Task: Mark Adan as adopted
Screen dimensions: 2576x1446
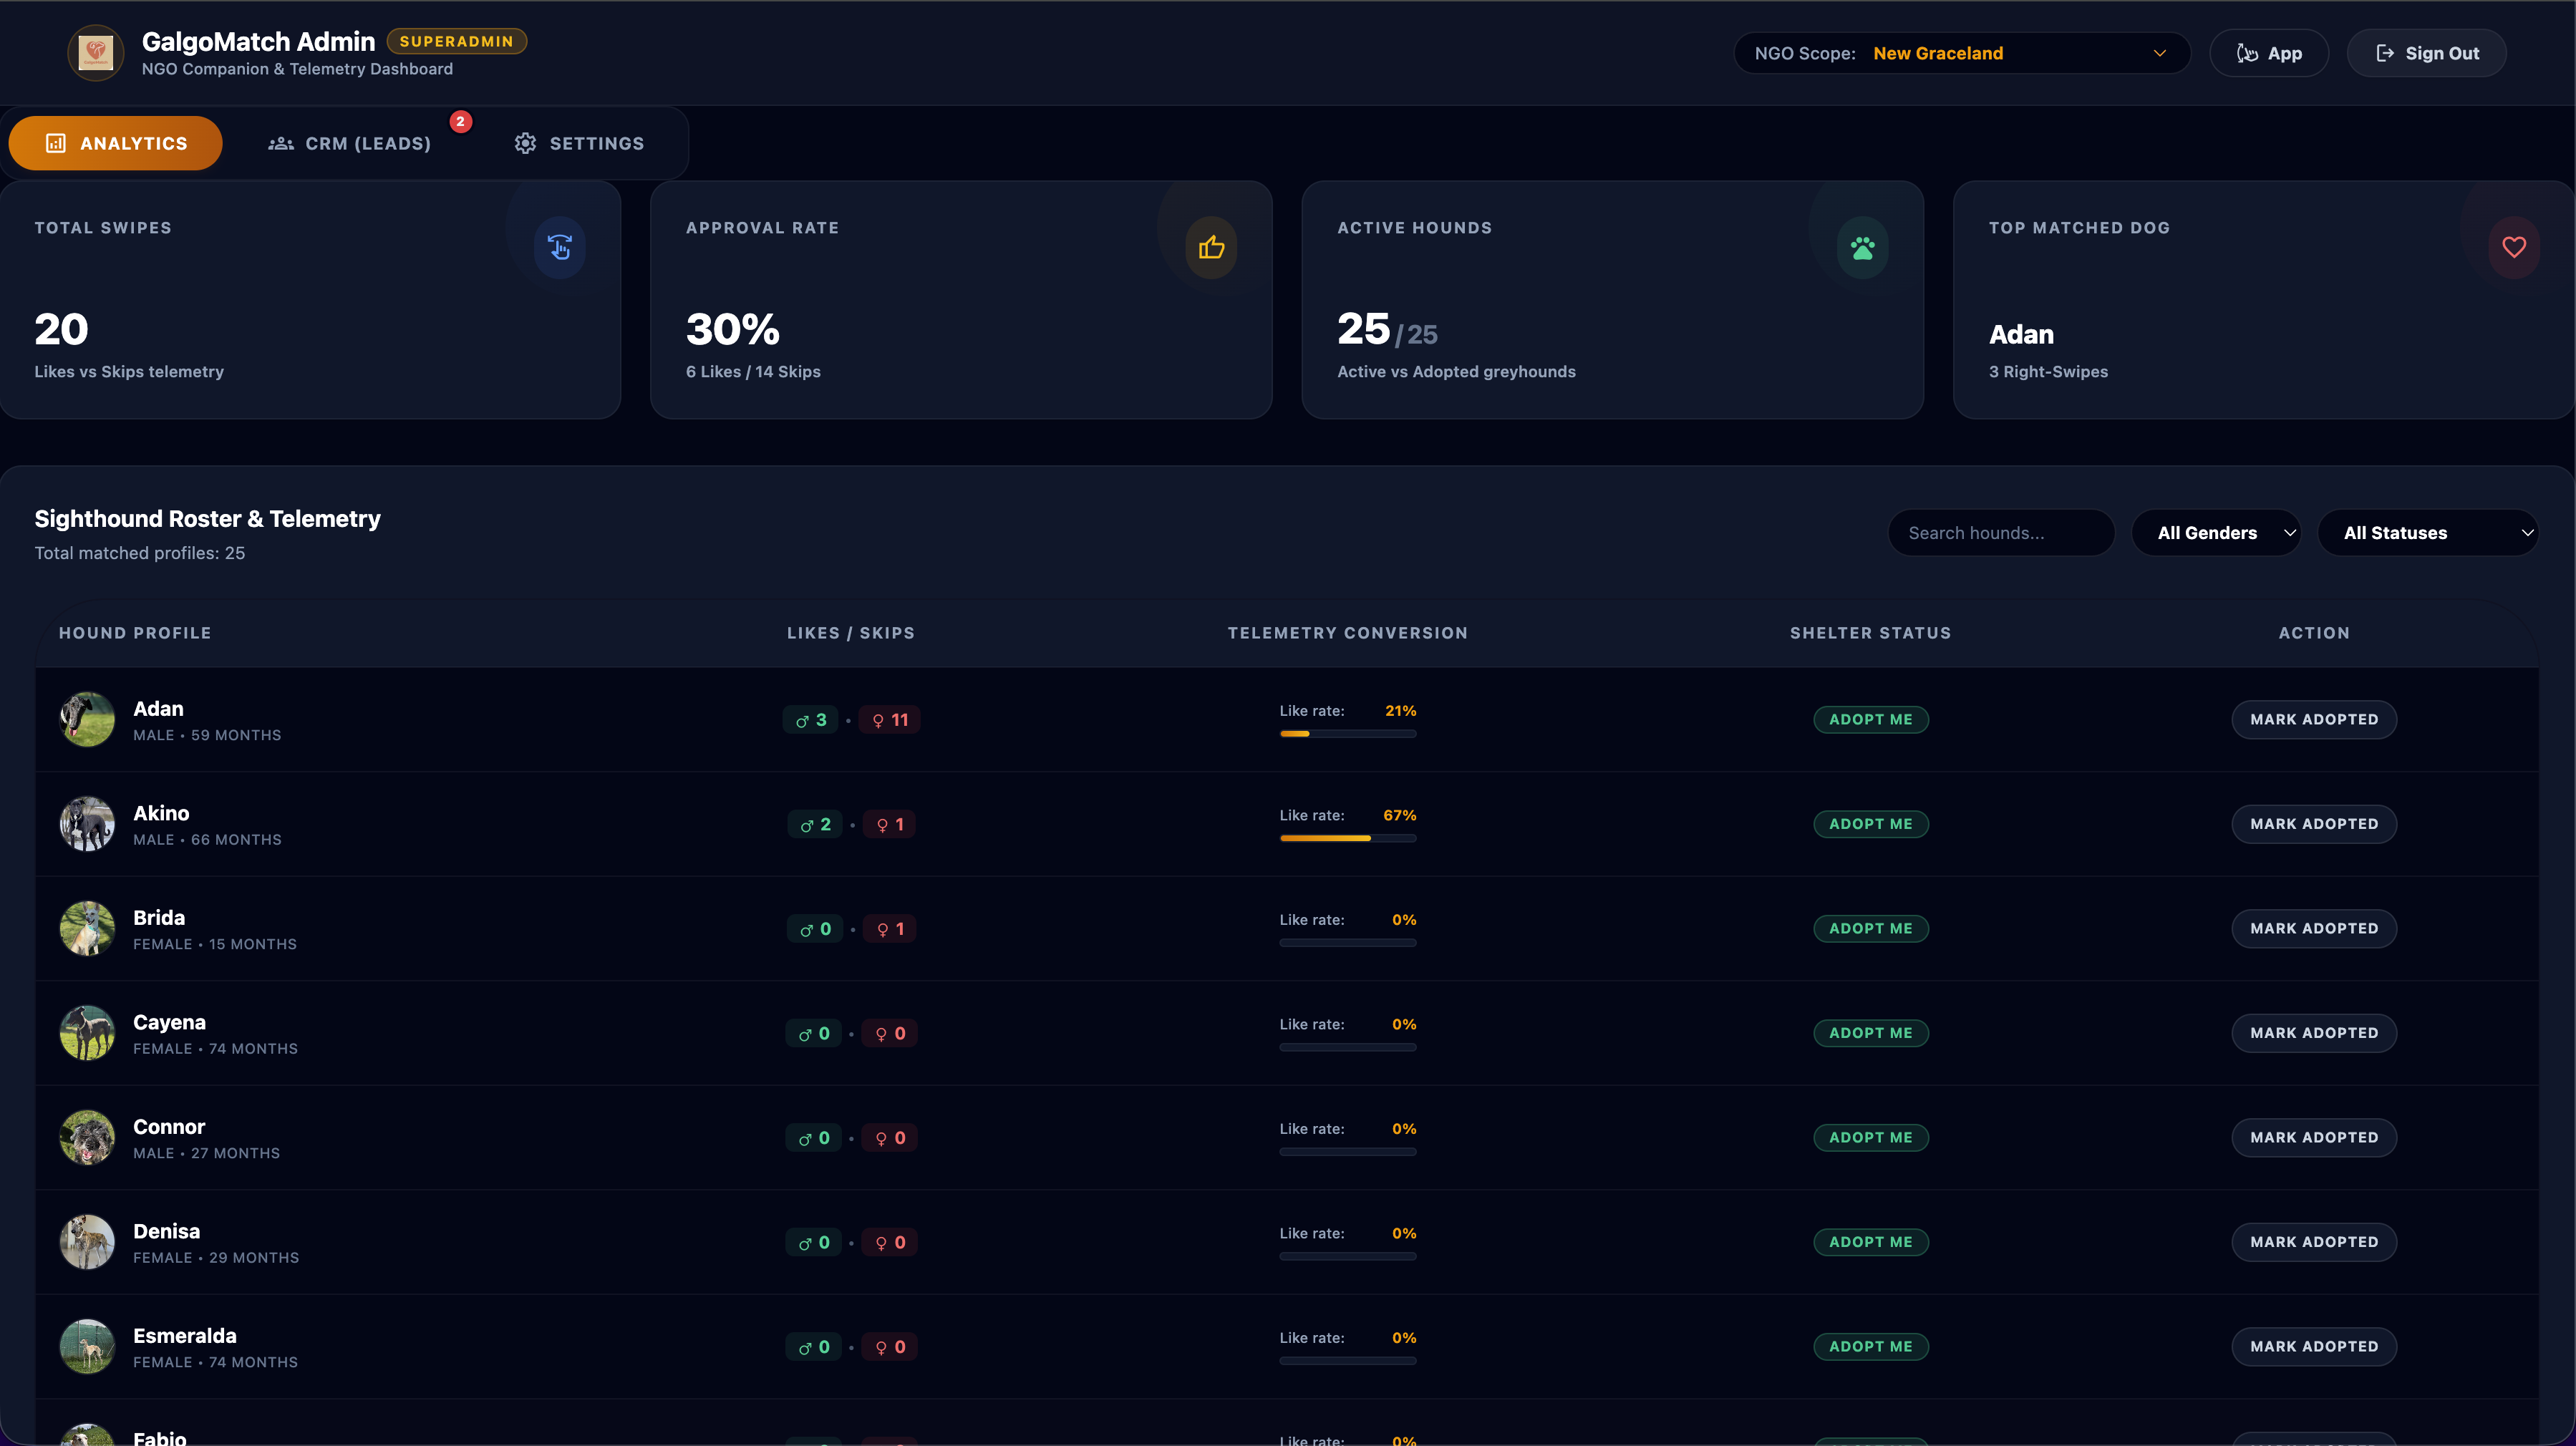Action: (2314, 720)
